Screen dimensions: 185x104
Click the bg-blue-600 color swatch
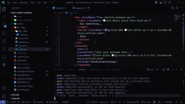click(x=106, y=30)
